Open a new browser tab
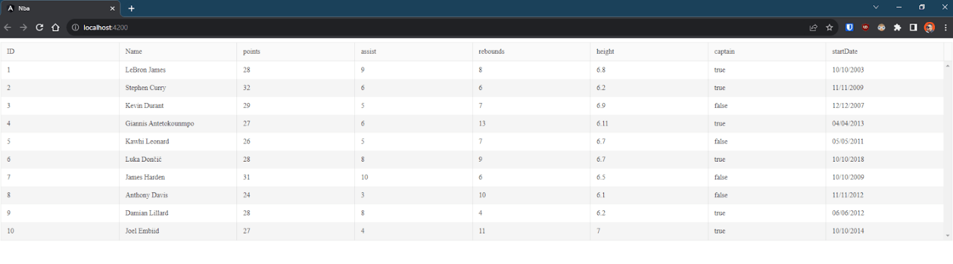The image size is (953, 264). coord(131,8)
